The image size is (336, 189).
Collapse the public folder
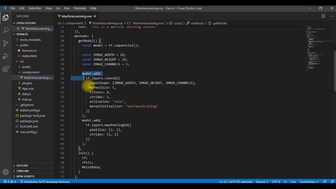(x=24, y=45)
